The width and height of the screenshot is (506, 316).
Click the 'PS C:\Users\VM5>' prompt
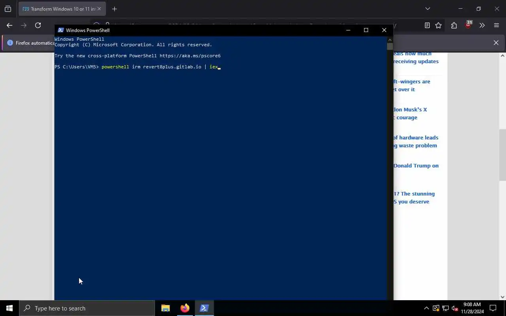coord(77,67)
